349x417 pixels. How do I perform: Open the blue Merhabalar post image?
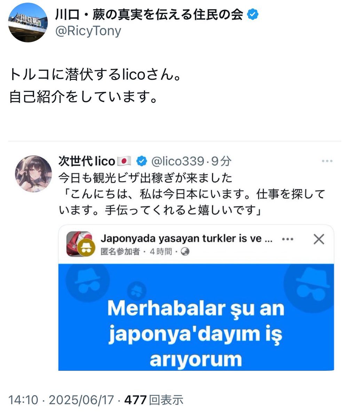point(196,317)
